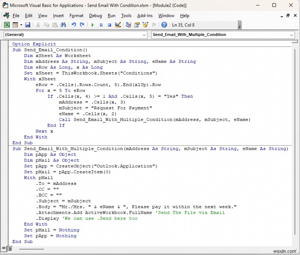The width and height of the screenshot is (300, 255).
Task: Pause code execution with the Break button
Action: tap(101, 25)
